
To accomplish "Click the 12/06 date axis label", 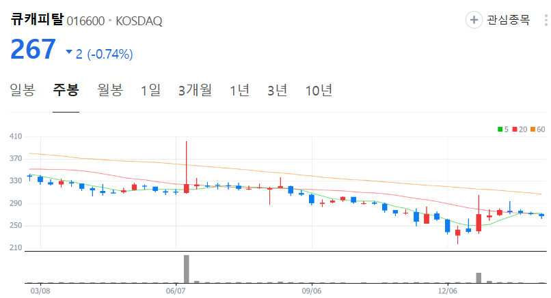I will point(447,291).
